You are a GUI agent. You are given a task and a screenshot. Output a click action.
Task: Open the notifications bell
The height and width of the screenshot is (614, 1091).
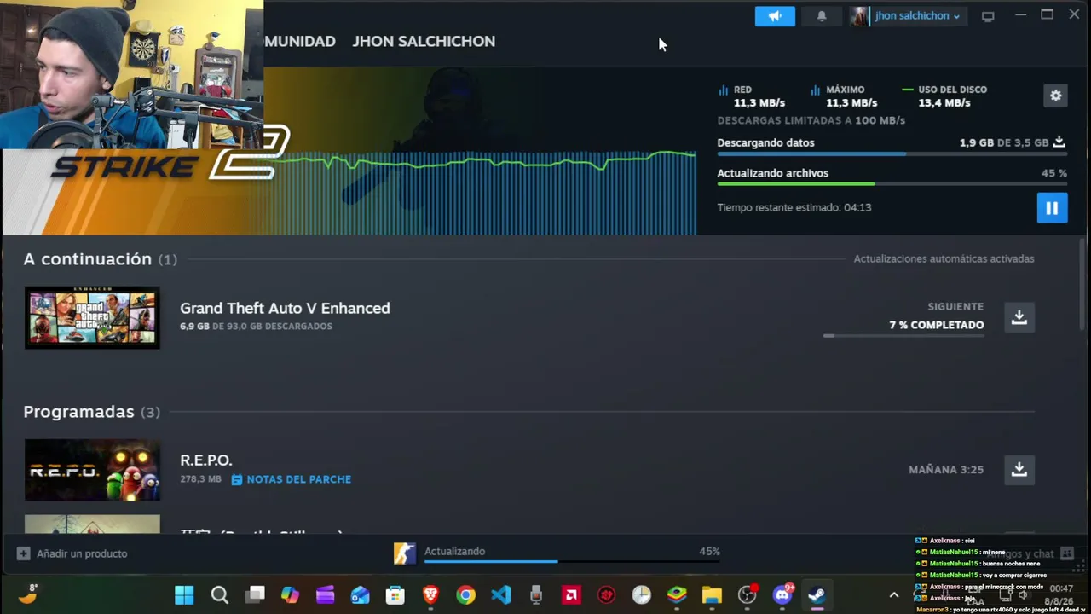tap(822, 16)
